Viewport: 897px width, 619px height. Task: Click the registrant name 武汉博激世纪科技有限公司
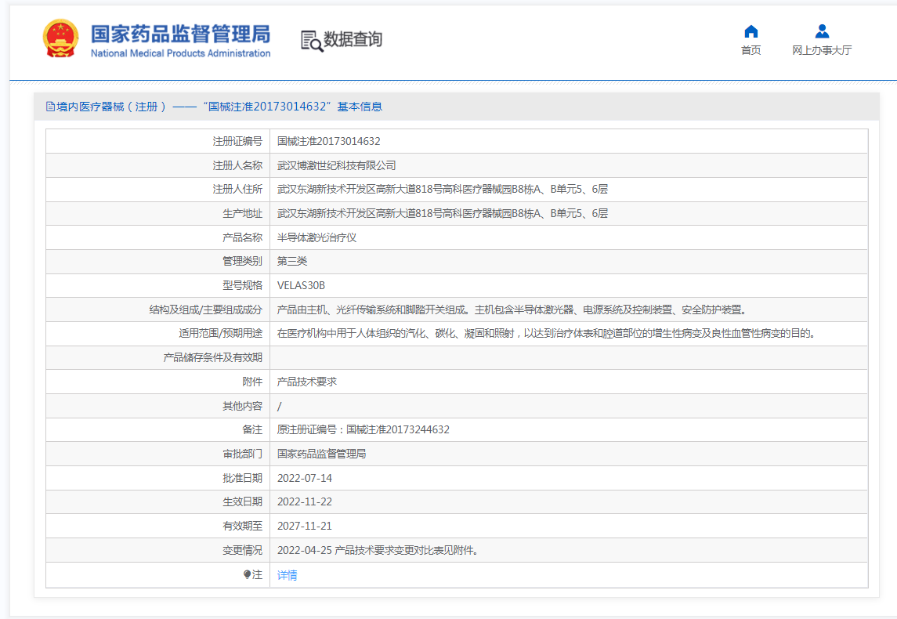336,165
